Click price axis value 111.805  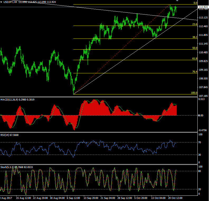203,35
